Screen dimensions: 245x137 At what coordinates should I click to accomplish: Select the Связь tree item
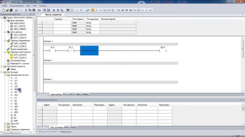(x=13, y=69)
